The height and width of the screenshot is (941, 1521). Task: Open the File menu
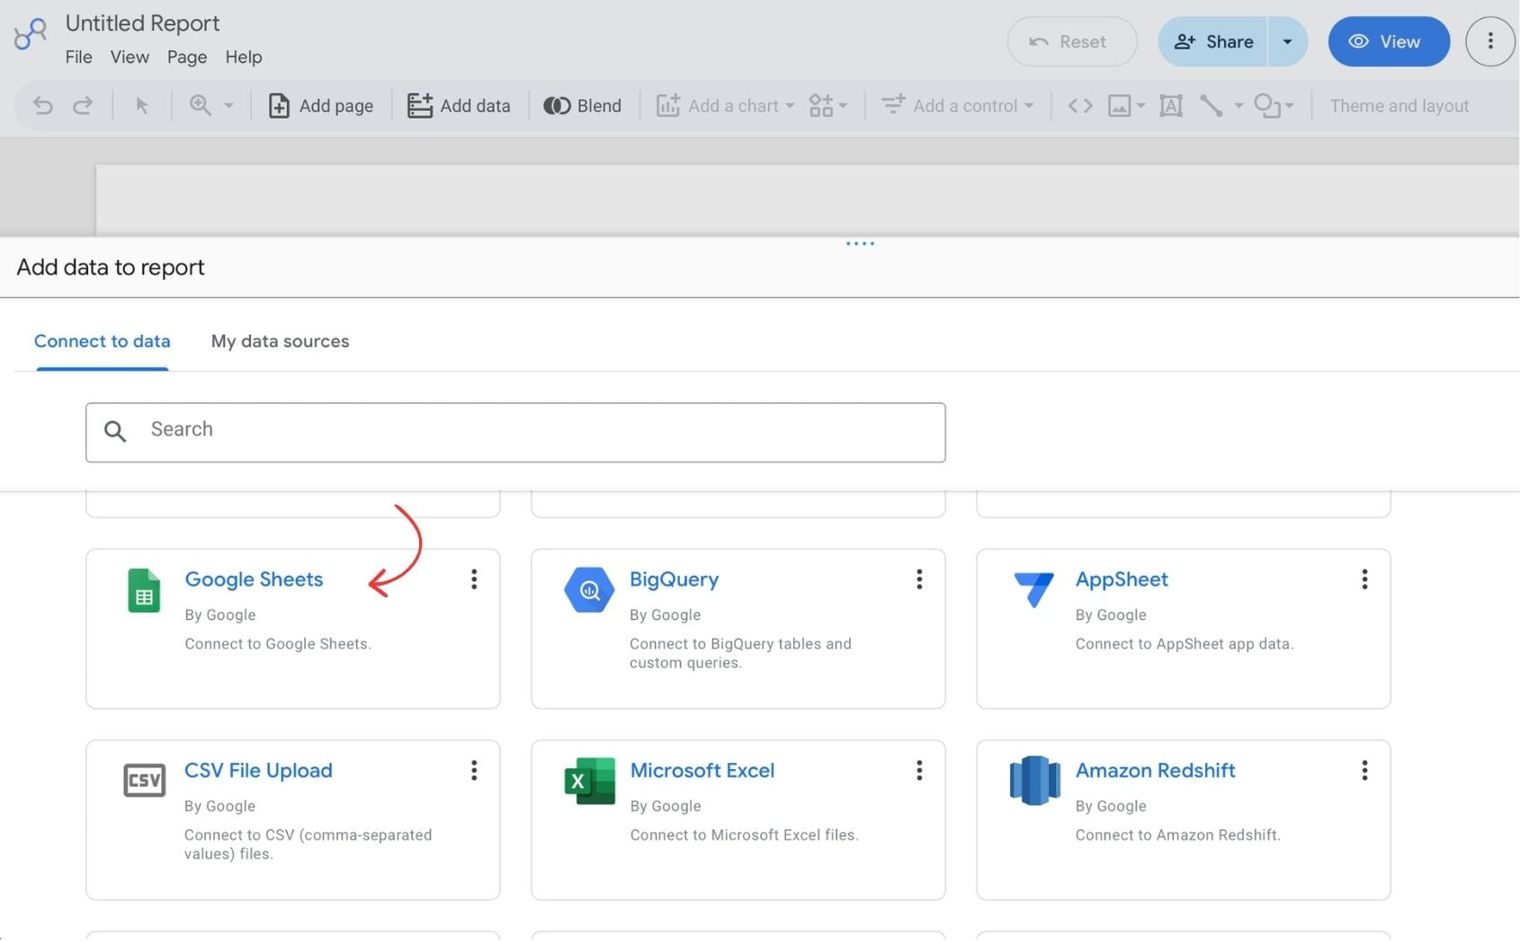click(x=78, y=57)
